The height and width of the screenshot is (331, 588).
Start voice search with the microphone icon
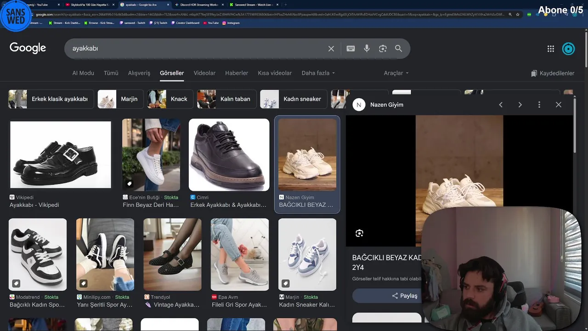click(x=367, y=49)
